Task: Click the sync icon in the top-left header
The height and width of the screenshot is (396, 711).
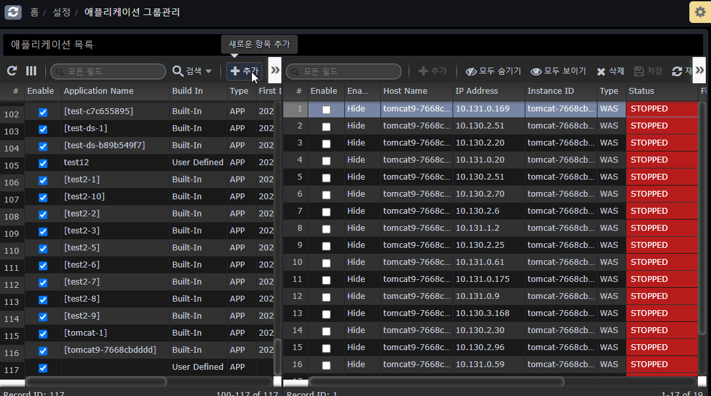Action: coord(12,12)
